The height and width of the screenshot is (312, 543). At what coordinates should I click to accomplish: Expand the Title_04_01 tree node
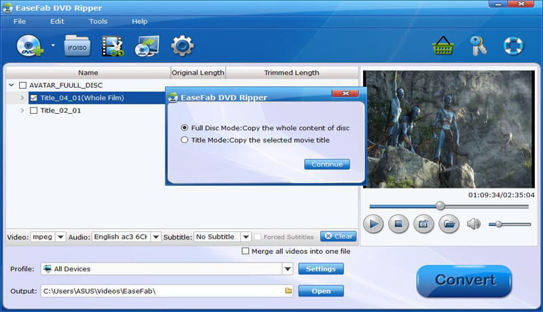(x=22, y=98)
